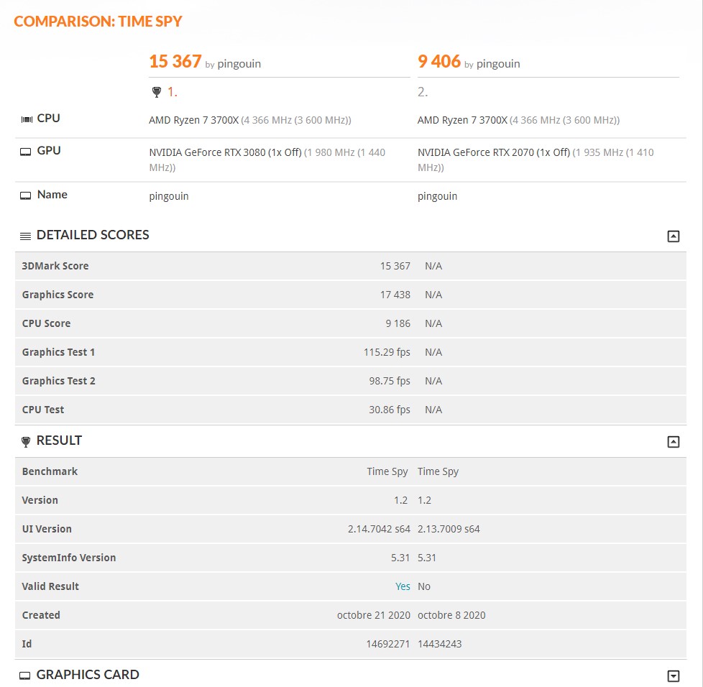Click the N/A value in 3DMark Score row
This screenshot has height=687, width=703.
[x=433, y=266]
